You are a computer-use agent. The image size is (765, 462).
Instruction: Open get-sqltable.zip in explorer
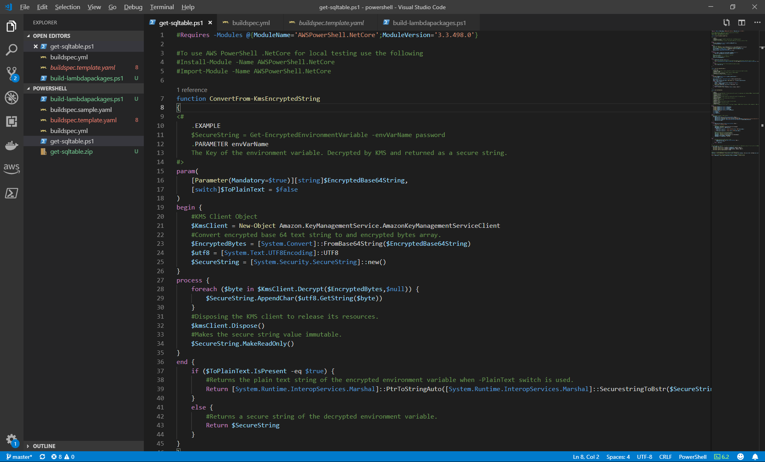click(x=71, y=152)
